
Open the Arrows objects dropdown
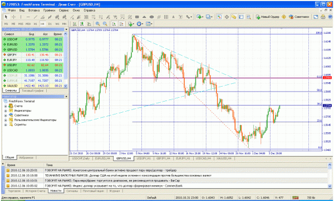[x=189, y=17]
